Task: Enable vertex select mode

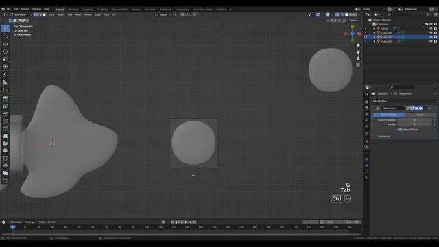Action: coord(36,14)
